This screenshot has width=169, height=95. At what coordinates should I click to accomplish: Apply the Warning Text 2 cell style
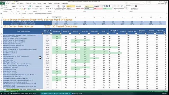(x=80, y=8)
